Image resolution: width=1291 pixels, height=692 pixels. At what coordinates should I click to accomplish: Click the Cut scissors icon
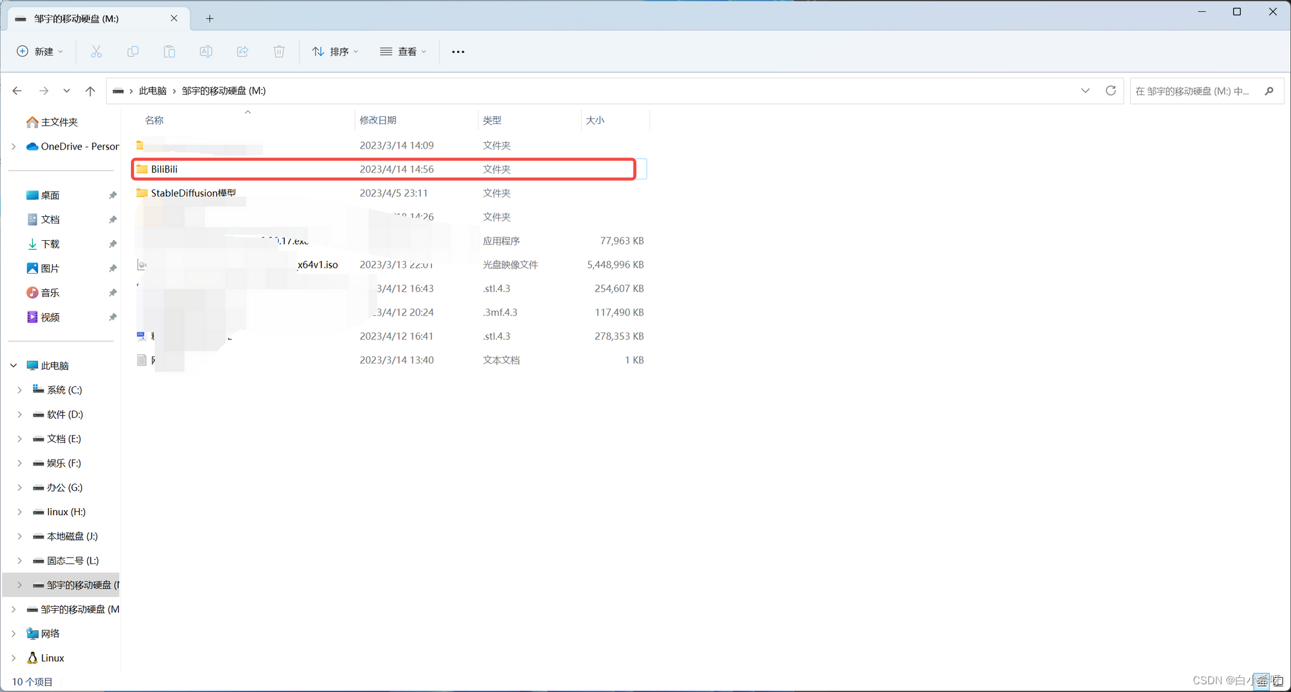tap(96, 52)
